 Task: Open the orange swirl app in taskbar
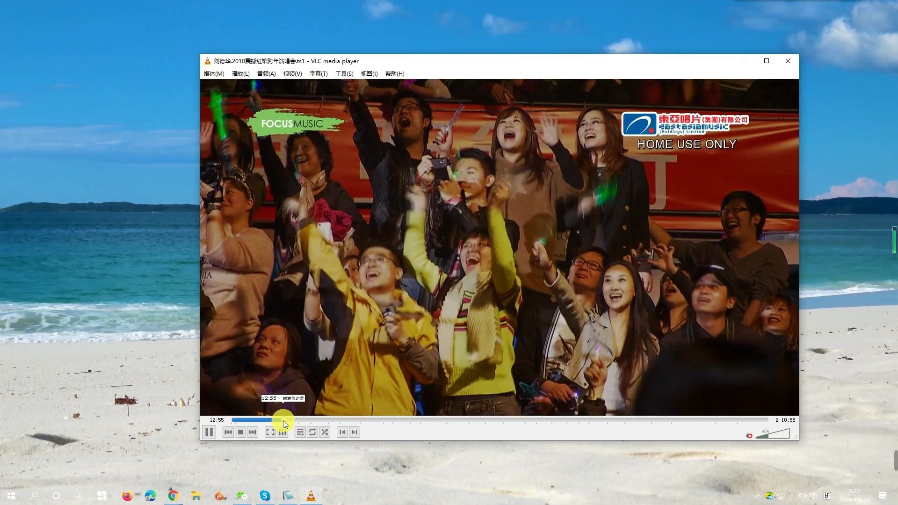coord(219,496)
